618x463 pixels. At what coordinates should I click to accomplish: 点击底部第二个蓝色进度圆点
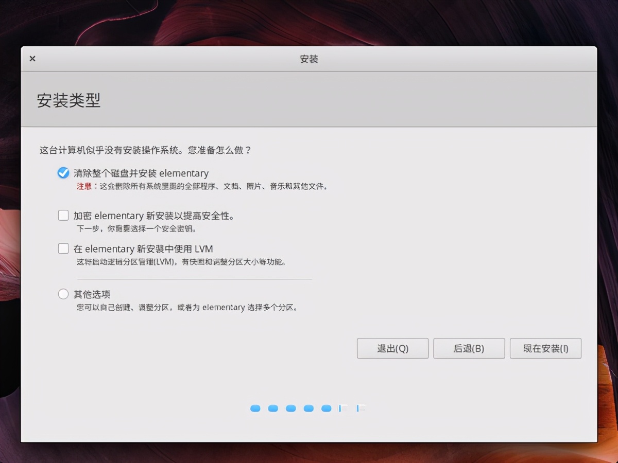point(273,408)
